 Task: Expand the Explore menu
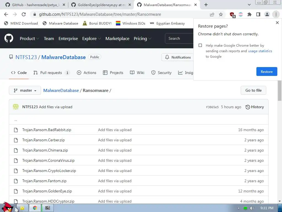click(x=91, y=39)
